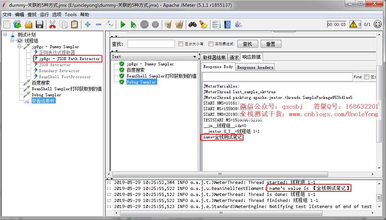This screenshot has height=220, width=386.
Task: Click the log panel horizontal scrollbar
Action: click(x=221, y=213)
